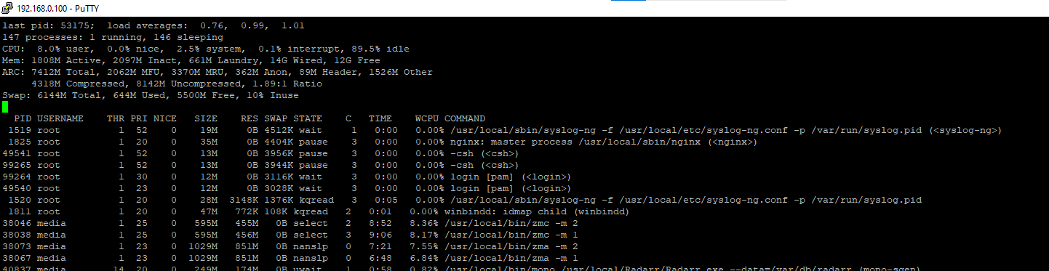1049x271 pixels.
Task: Click the COMMAND column header
Action: [465, 118]
